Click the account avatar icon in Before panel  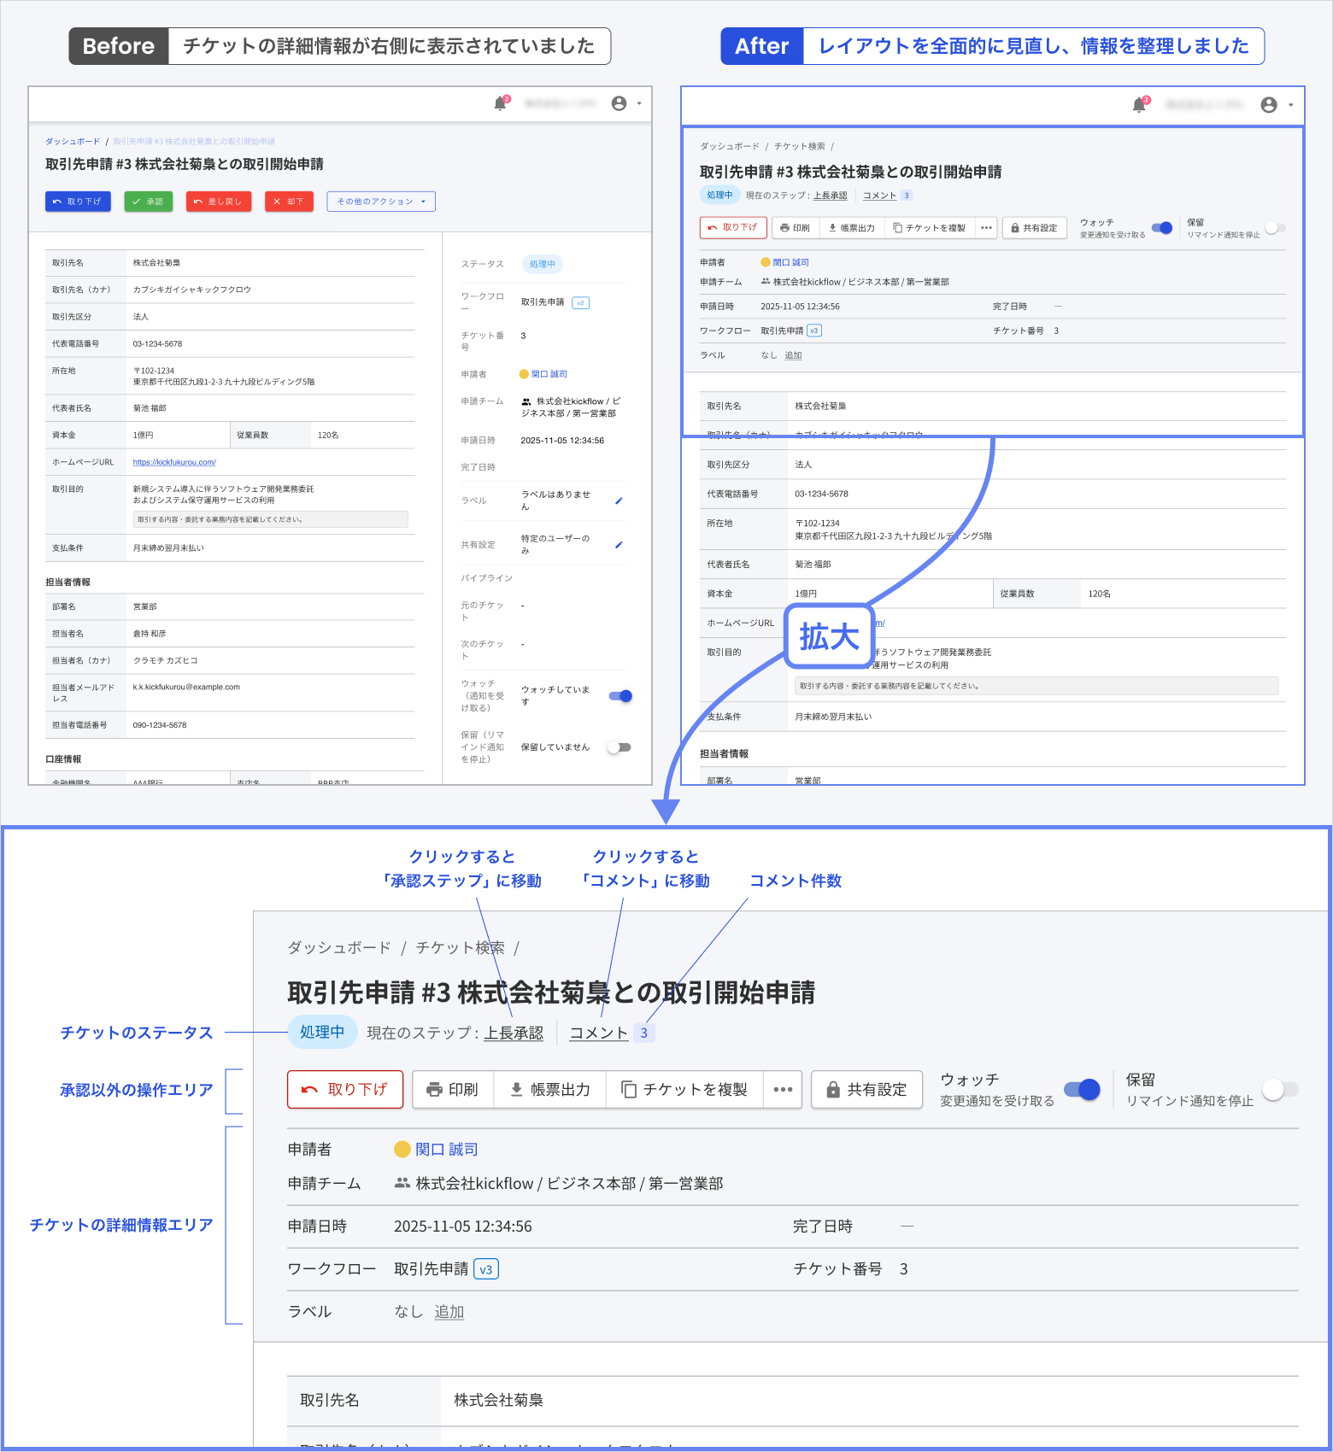[x=620, y=103]
